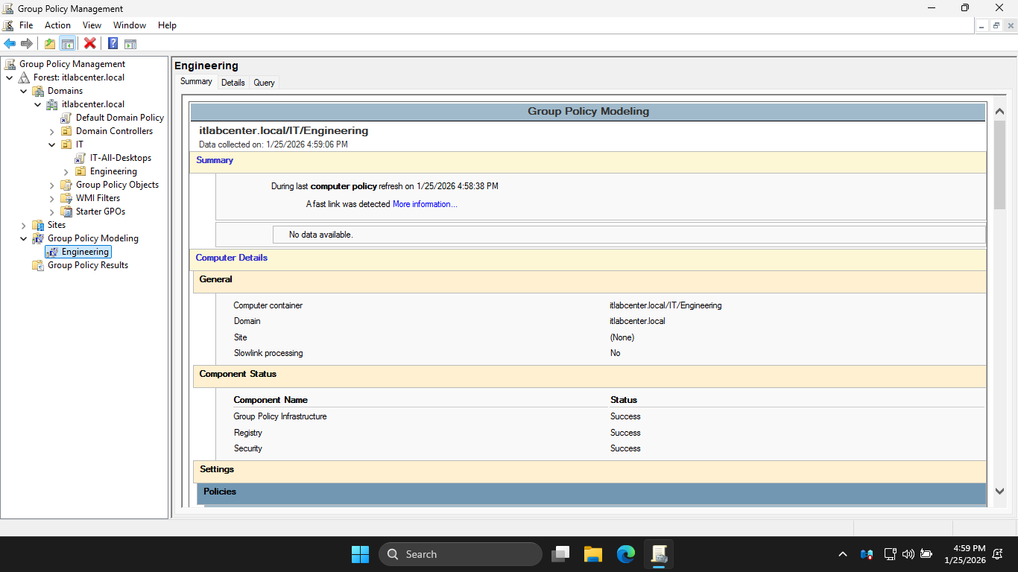Open Help via the blue question mark icon

[113, 43]
